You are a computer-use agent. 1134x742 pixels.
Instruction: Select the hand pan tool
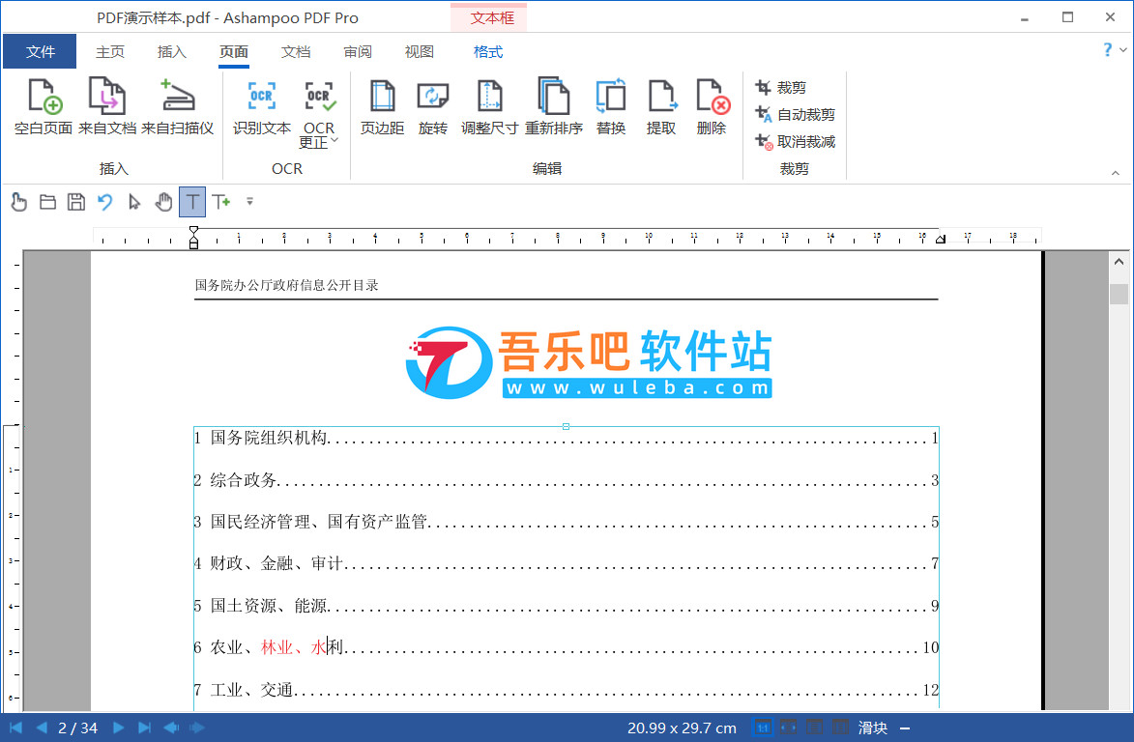[163, 202]
